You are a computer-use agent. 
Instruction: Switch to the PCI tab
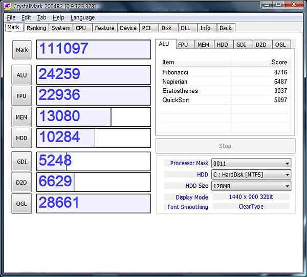tap(149, 28)
